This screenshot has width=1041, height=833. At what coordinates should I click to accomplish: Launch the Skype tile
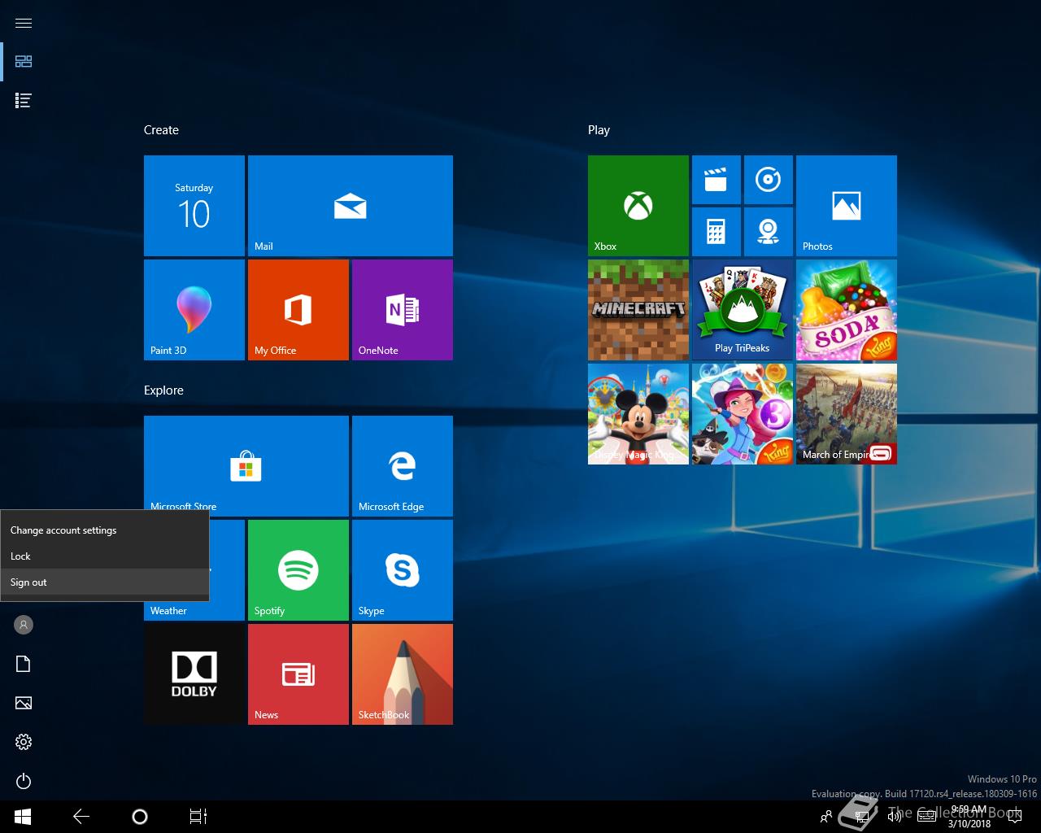point(403,570)
